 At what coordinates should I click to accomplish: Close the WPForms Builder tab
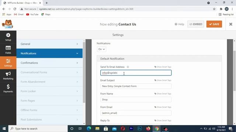40,3
